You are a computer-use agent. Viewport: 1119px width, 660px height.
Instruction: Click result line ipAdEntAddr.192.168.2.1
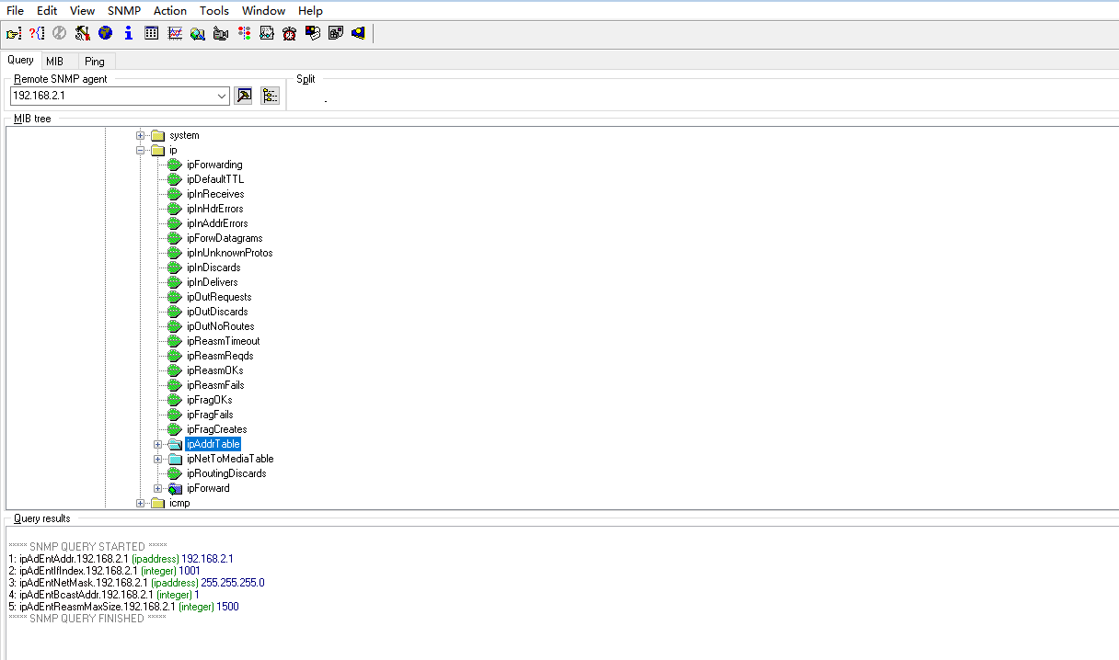pyautogui.click(x=121, y=559)
